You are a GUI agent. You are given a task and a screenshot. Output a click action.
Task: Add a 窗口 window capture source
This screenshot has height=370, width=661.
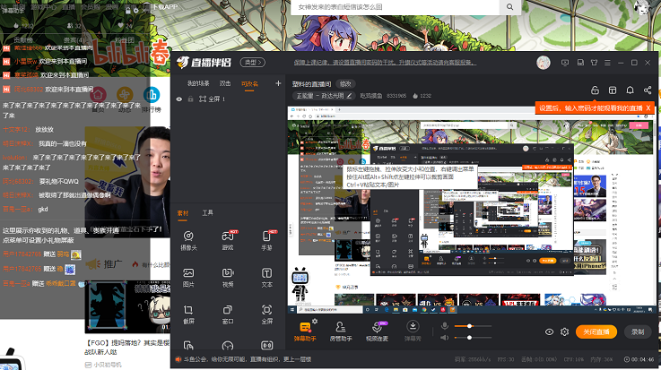pyautogui.click(x=228, y=314)
